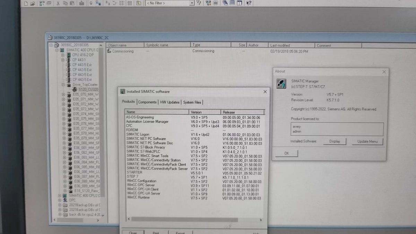Click the Up One Level folder icon
416x234 pixels.
[x=139, y=3]
